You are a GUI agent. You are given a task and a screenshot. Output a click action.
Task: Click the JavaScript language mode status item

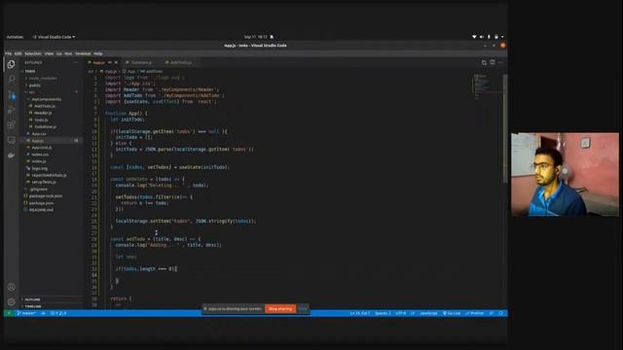click(x=428, y=313)
